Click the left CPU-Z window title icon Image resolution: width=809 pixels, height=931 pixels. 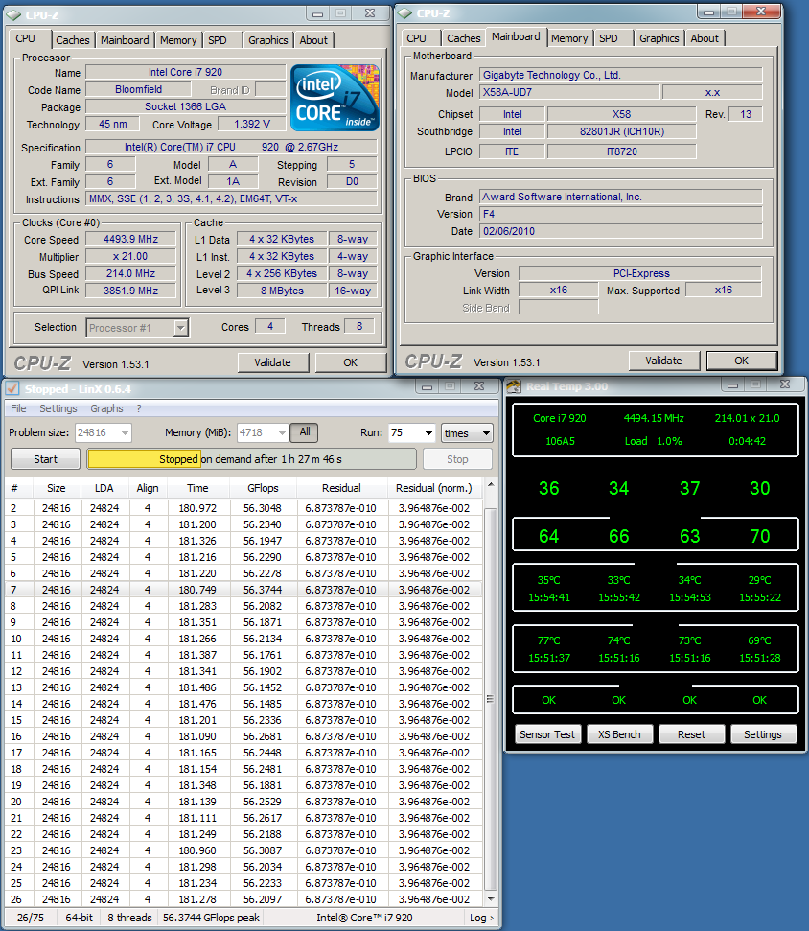point(13,14)
